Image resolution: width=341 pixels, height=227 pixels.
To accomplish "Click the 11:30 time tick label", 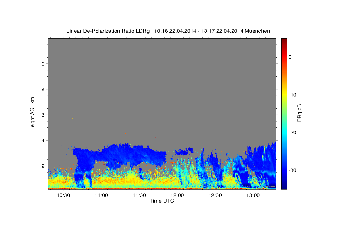I will click(139, 196).
